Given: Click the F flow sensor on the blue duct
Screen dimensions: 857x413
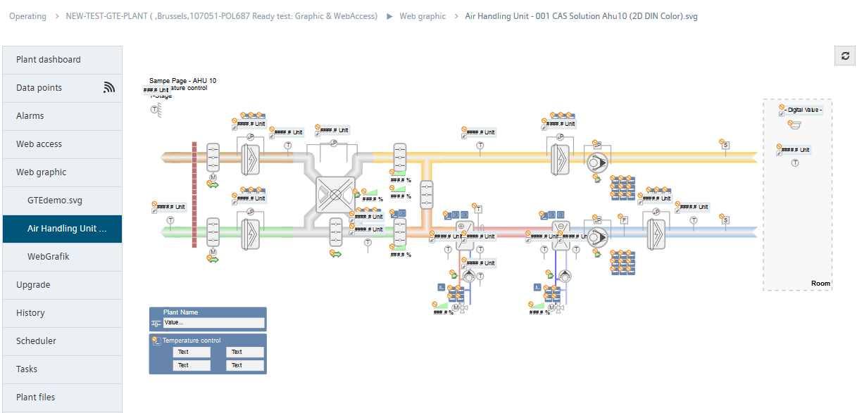Looking at the screenshot, I should [x=623, y=220].
